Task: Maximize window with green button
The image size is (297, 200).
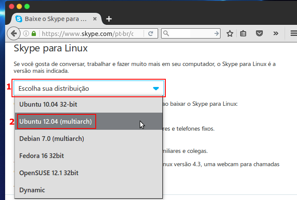Action: [27, 6]
